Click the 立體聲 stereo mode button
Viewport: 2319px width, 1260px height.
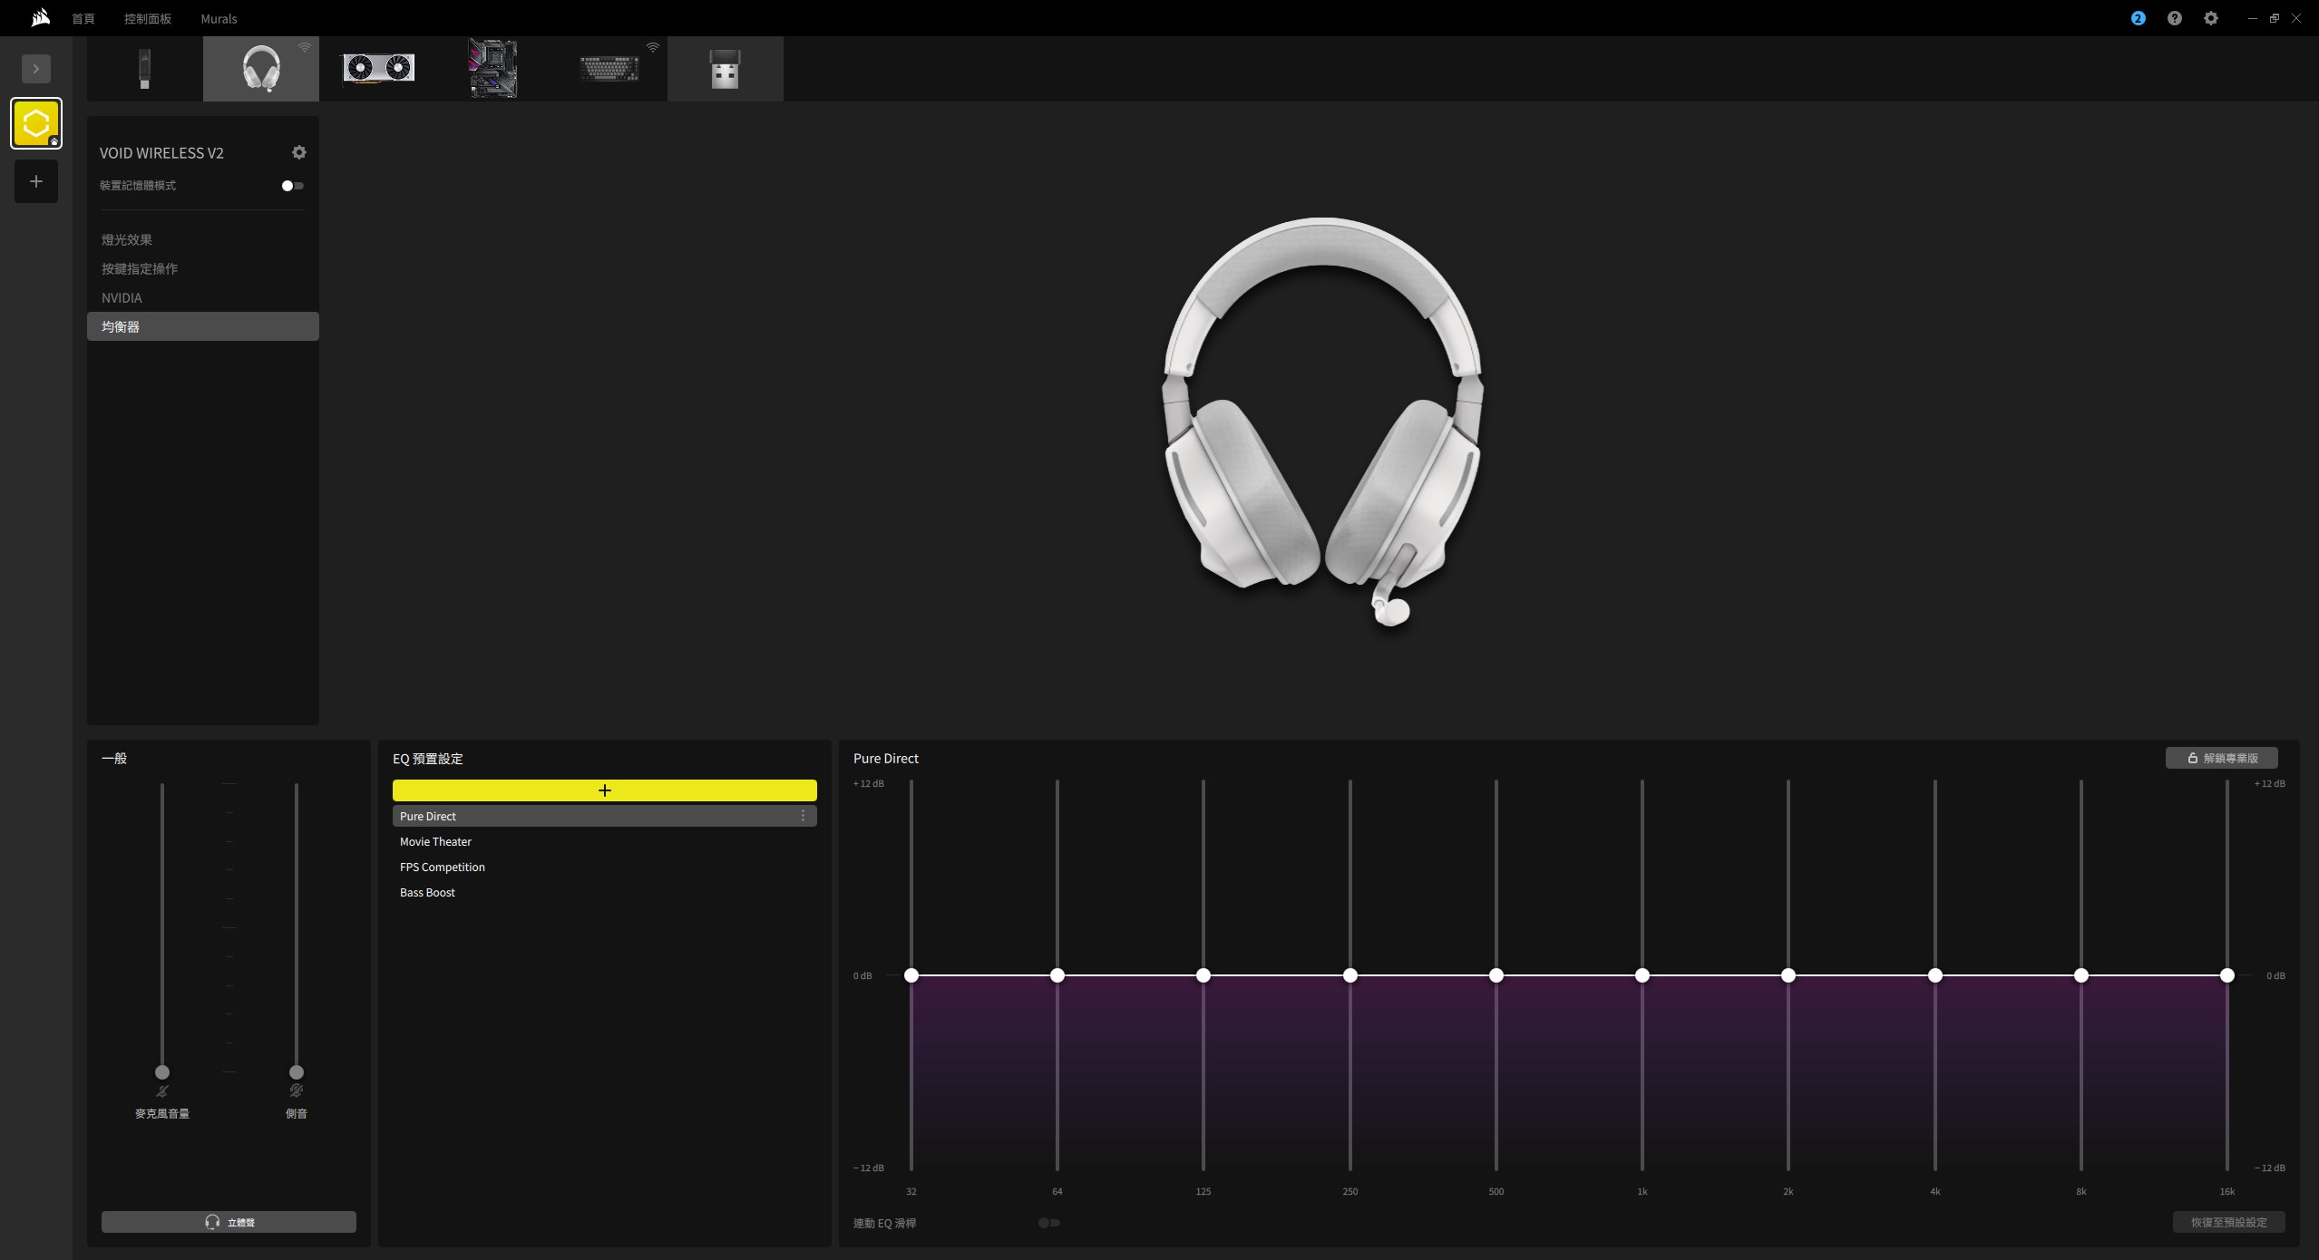coord(229,1222)
